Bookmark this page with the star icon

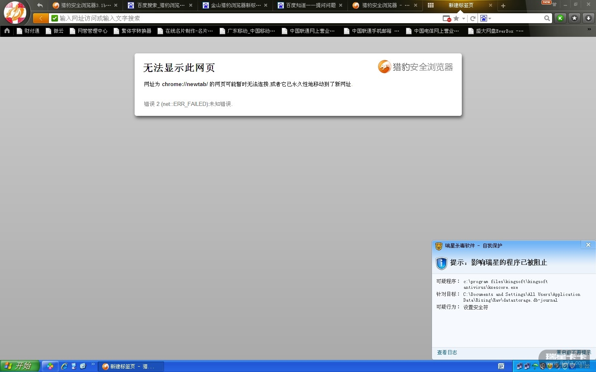click(x=456, y=18)
